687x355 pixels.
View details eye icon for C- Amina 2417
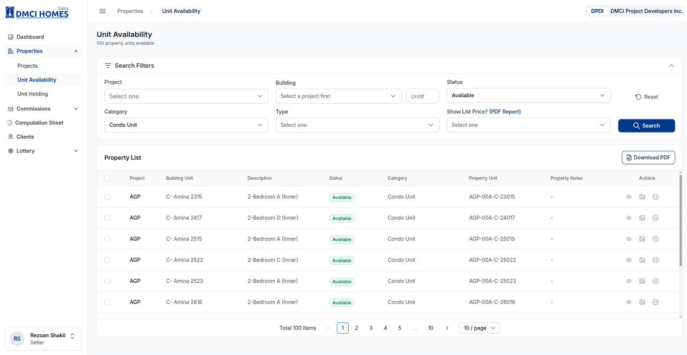click(x=629, y=218)
